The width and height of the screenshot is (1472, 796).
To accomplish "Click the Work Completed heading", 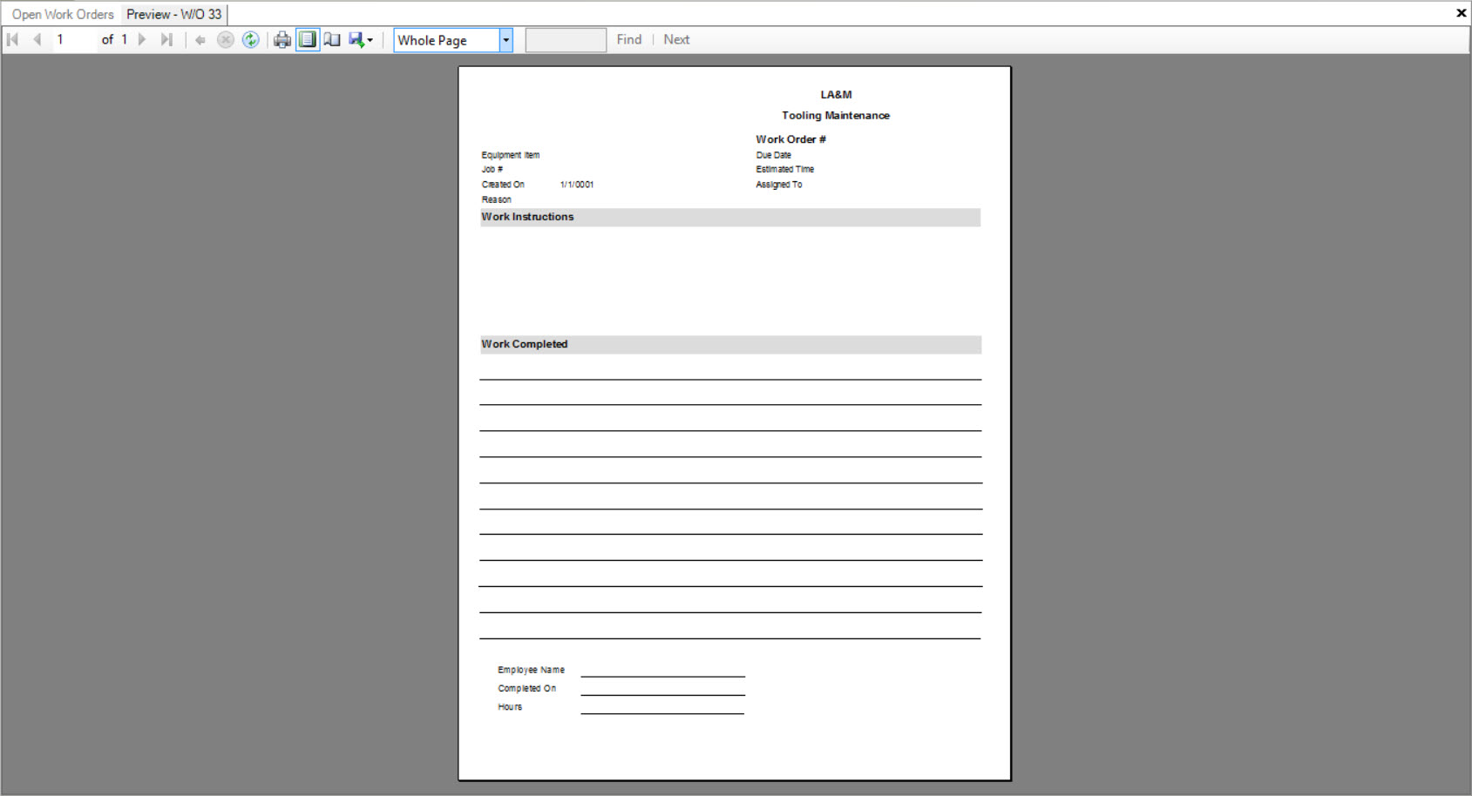I will [x=524, y=344].
